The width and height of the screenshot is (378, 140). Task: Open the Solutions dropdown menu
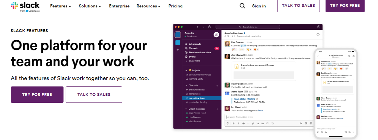pyautogui.click(x=90, y=6)
